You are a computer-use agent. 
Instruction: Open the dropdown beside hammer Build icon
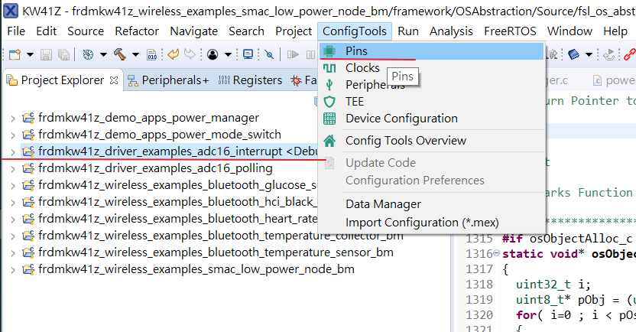[x=135, y=54]
